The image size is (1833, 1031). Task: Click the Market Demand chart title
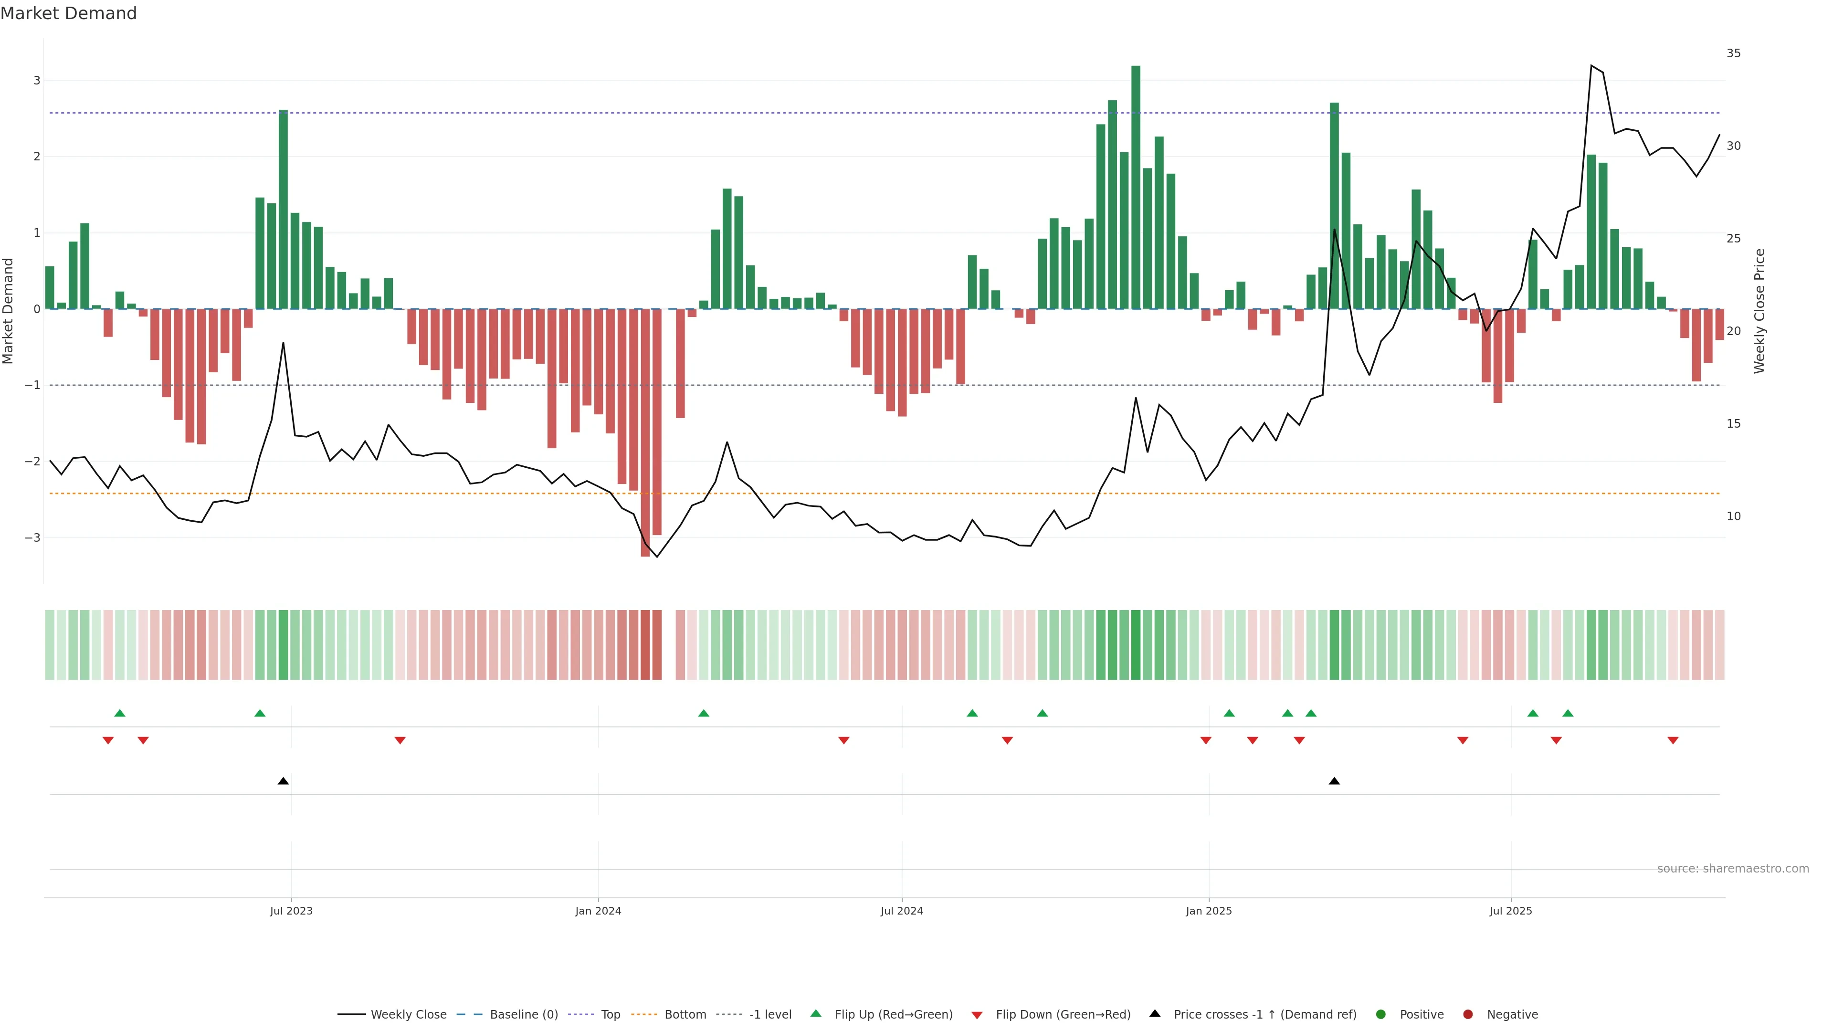(x=68, y=13)
